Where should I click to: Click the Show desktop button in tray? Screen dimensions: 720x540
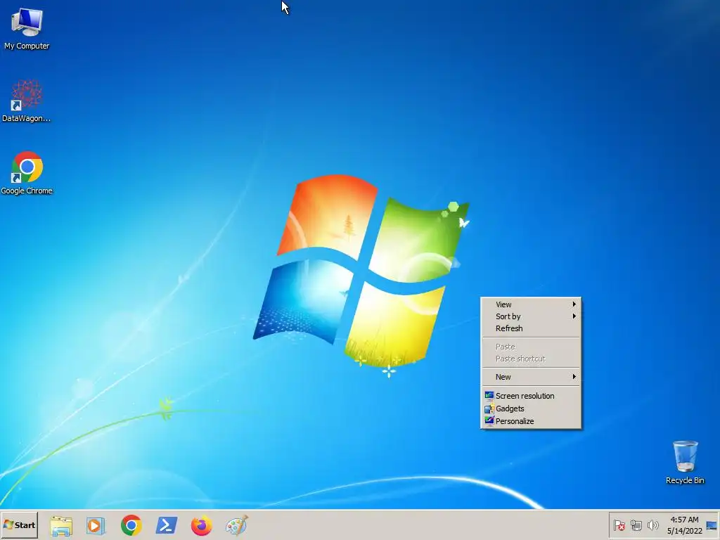pos(712,525)
